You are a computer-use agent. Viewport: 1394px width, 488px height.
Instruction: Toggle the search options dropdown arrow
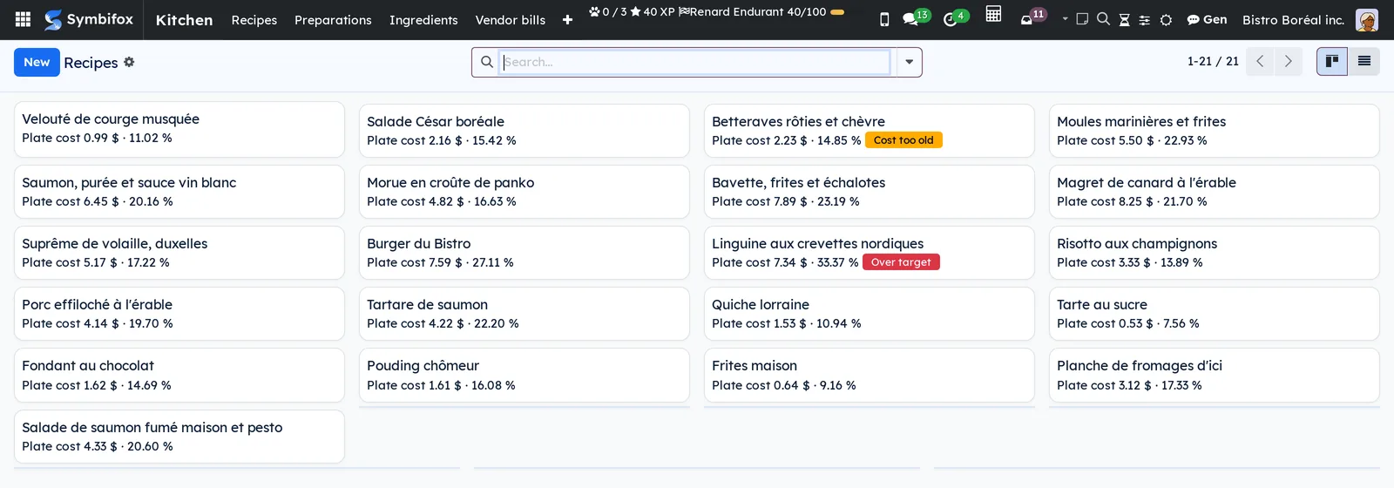(909, 62)
